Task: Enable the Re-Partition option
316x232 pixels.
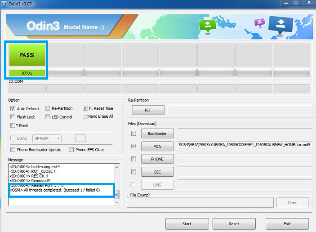Action: point(48,108)
